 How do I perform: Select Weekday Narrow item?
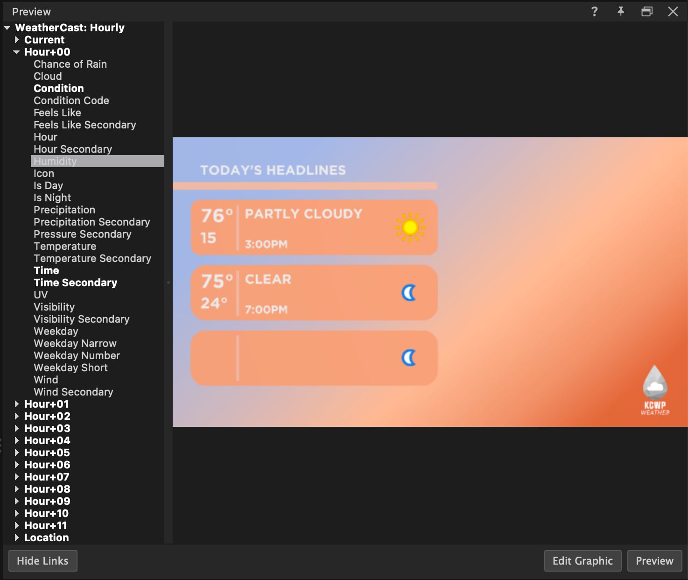point(75,344)
